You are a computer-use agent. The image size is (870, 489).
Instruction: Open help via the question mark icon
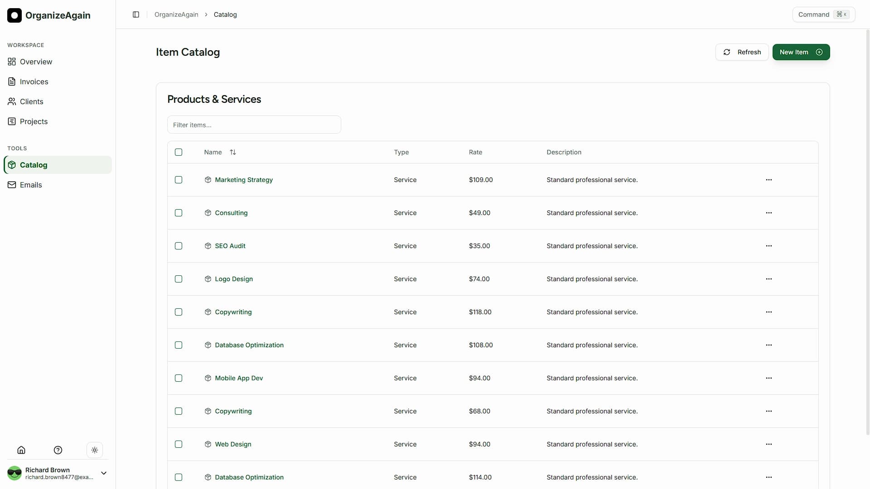[x=58, y=450]
